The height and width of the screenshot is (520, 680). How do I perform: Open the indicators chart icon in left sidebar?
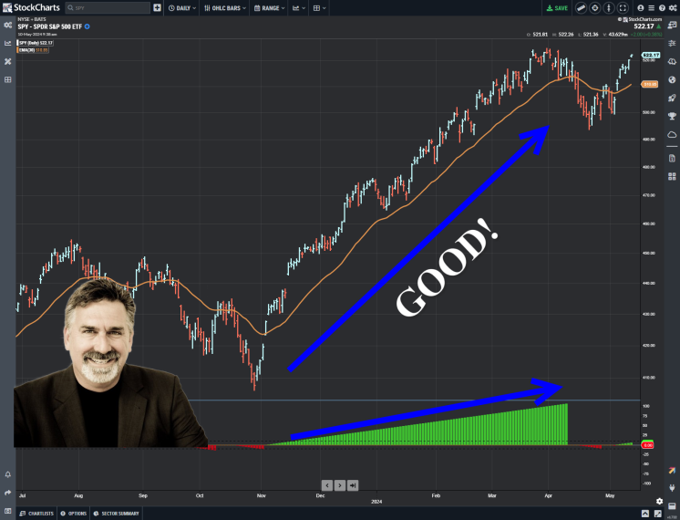click(x=8, y=43)
